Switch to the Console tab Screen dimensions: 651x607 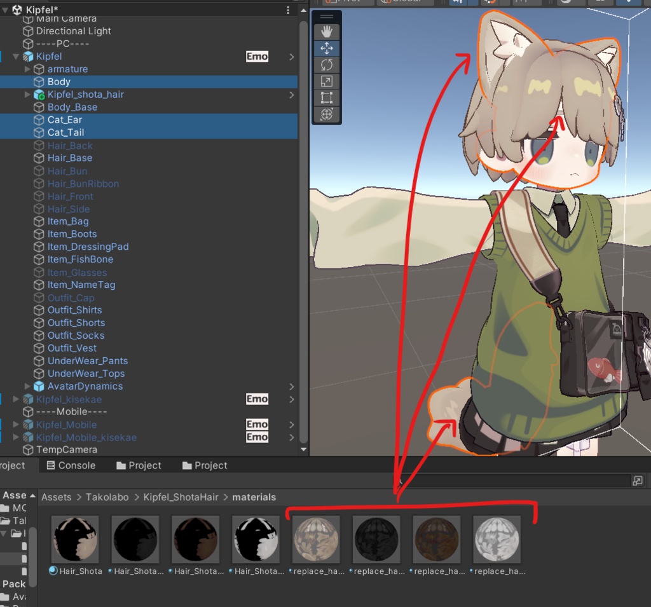tap(71, 465)
